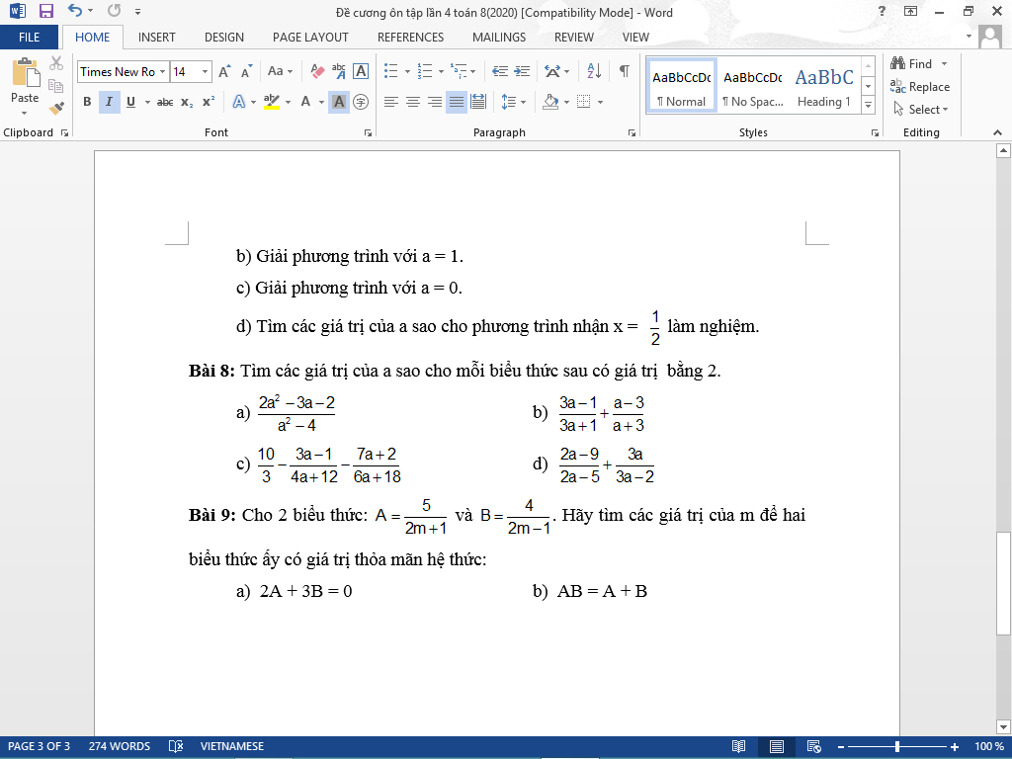Save the document with the floppy disk icon
The height and width of the screenshot is (759, 1012).
45,11
